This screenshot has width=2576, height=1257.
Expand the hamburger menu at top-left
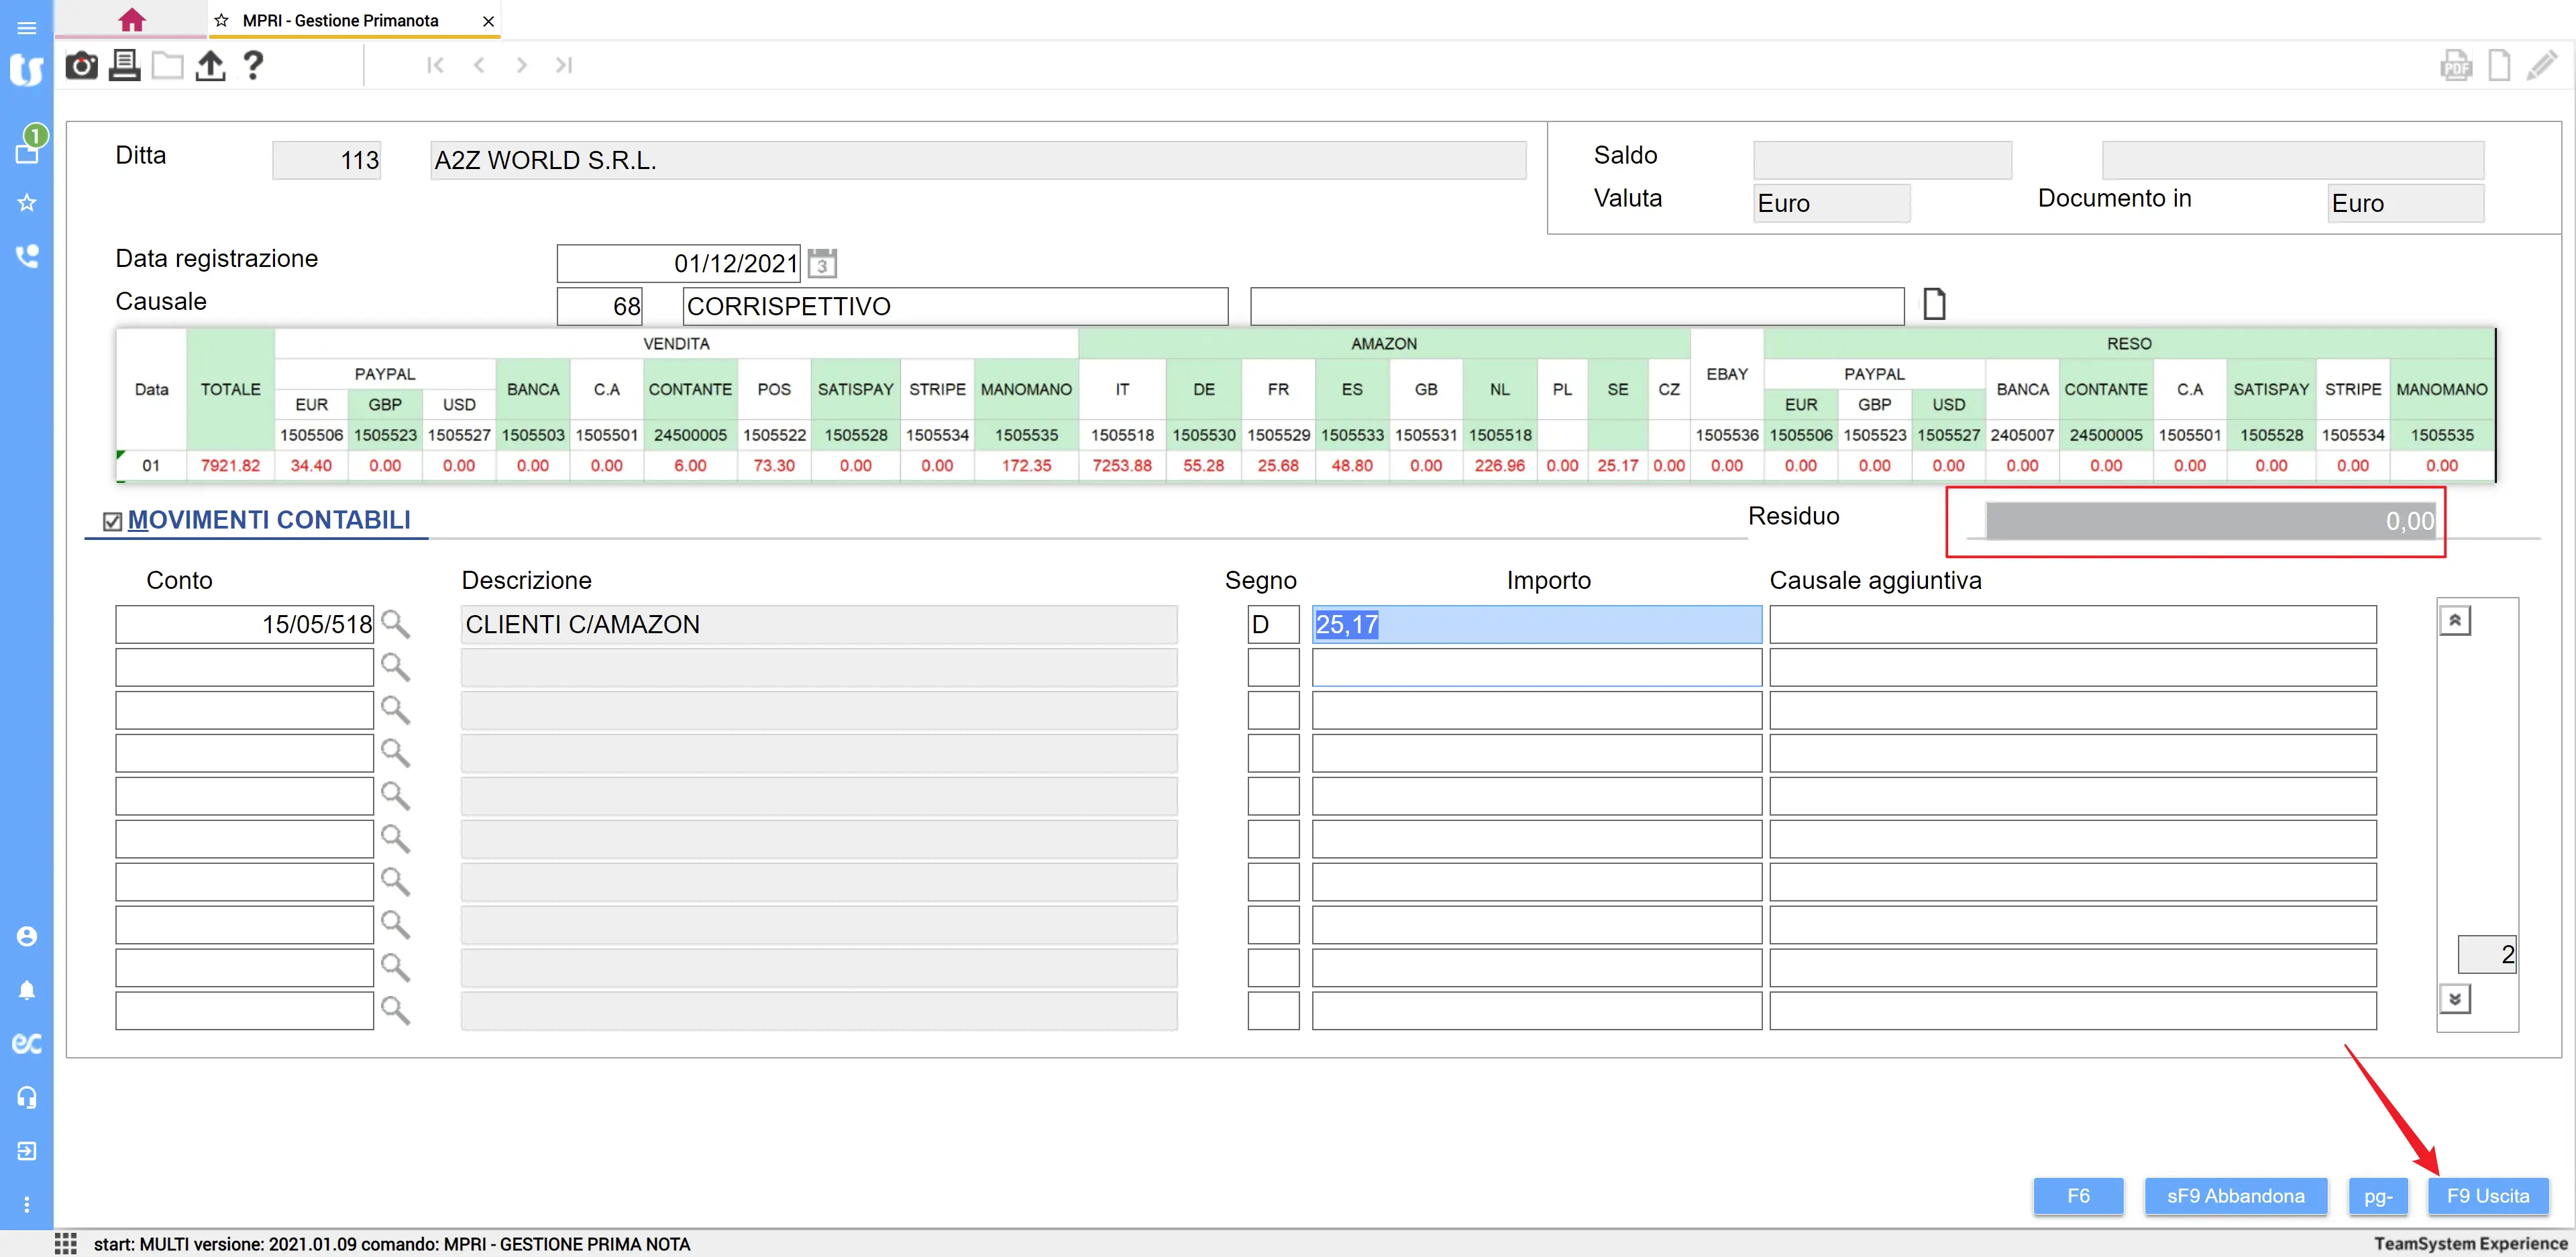(x=27, y=27)
